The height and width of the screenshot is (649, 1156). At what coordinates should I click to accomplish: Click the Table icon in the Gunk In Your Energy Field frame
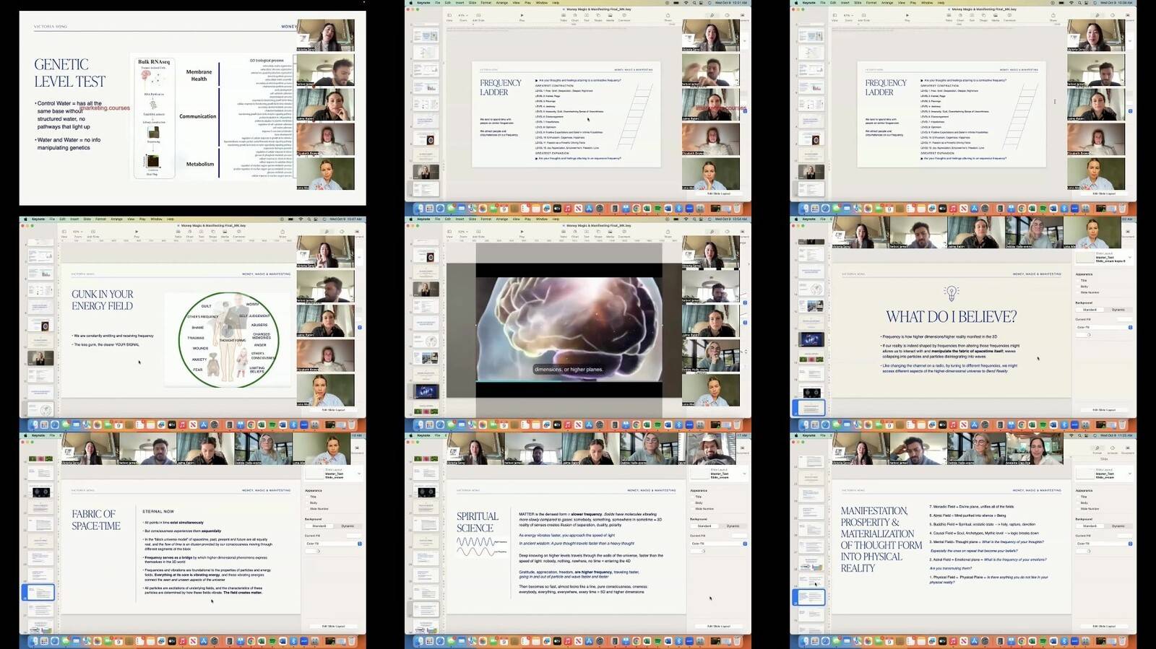[178, 232]
